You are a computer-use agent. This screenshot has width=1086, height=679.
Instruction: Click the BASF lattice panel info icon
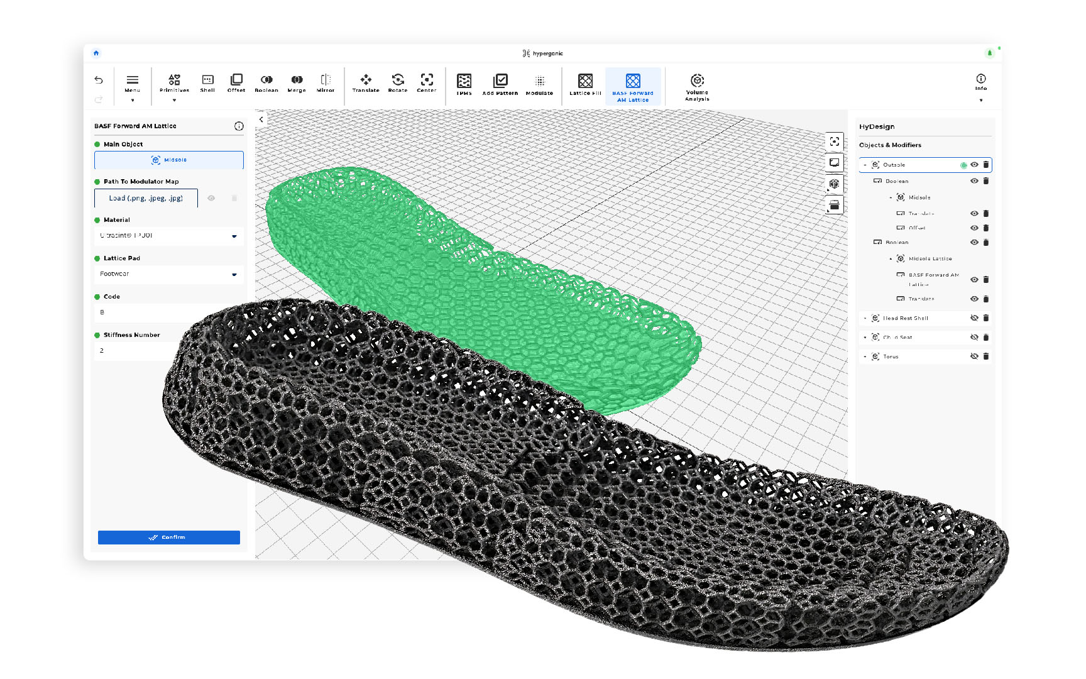tap(239, 126)
